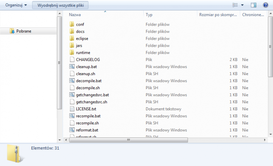Select the decompile.sh file name
Image resolution: width=273 pixels, height=166 pixels.
click(88, 88)
